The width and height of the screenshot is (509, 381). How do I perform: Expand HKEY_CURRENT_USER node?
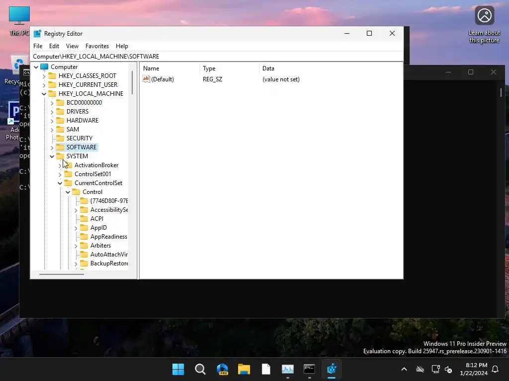click(44, 85)
